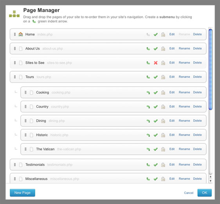Click the home icon next to Home
The width and height of the screenshot is (220, 204).
[21, 34]
